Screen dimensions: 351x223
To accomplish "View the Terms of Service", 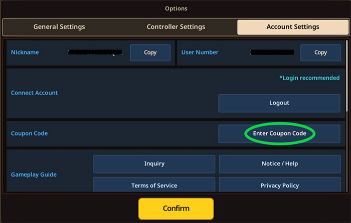I will 154,185.
